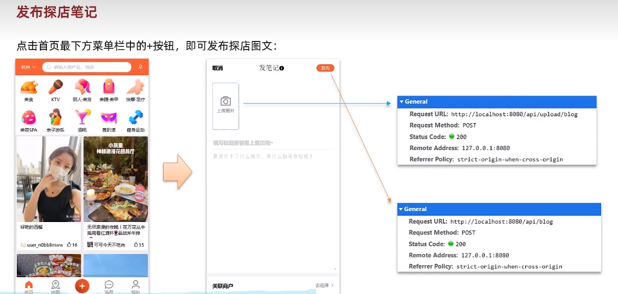Click the 好吃的西餐 post title

click(32, 227)
